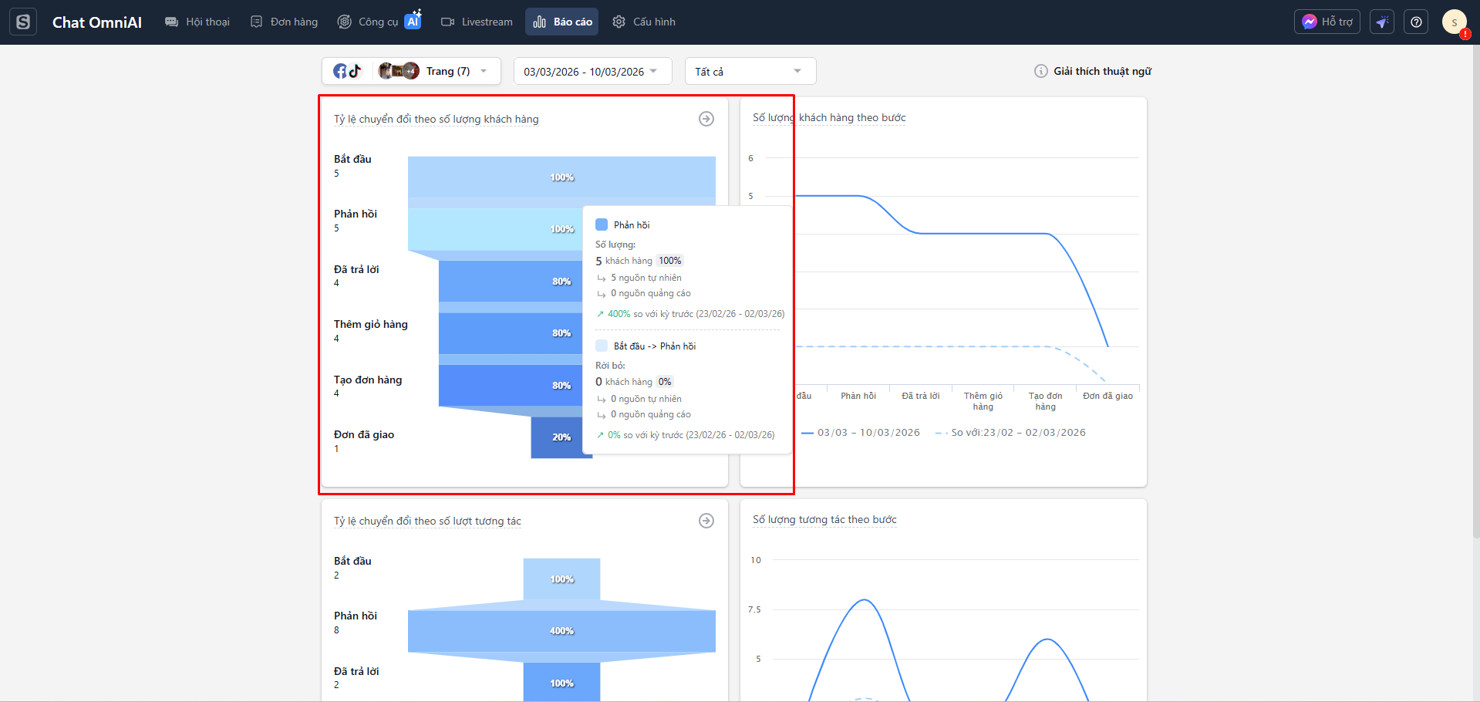Toggle the So với 23/02 – 02/03/2026 legend
The image size is (1480, 702).
tap(1010, 433)
